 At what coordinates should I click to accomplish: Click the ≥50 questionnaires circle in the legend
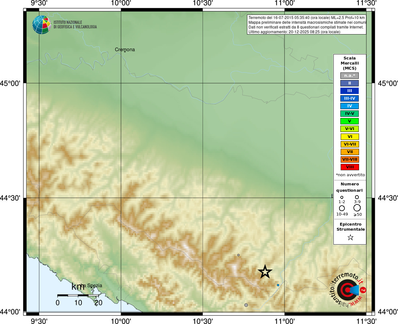(357, 208)
